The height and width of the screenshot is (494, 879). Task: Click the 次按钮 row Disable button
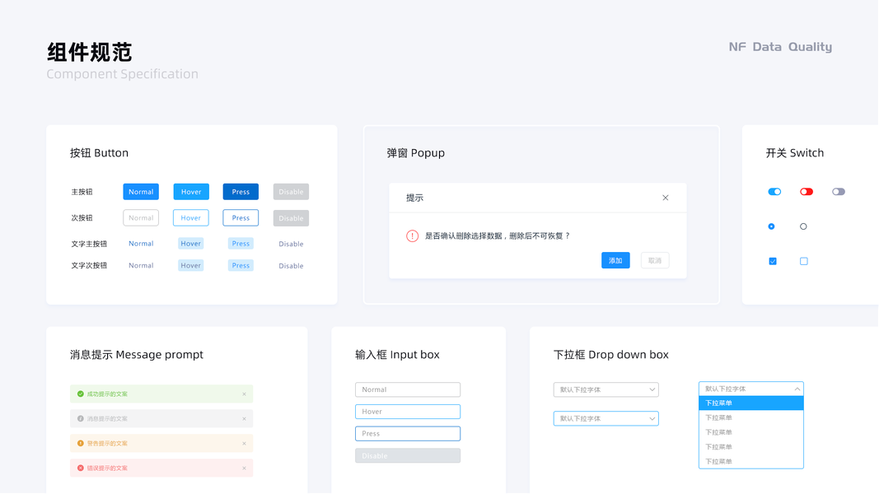(x=291, y=218)
